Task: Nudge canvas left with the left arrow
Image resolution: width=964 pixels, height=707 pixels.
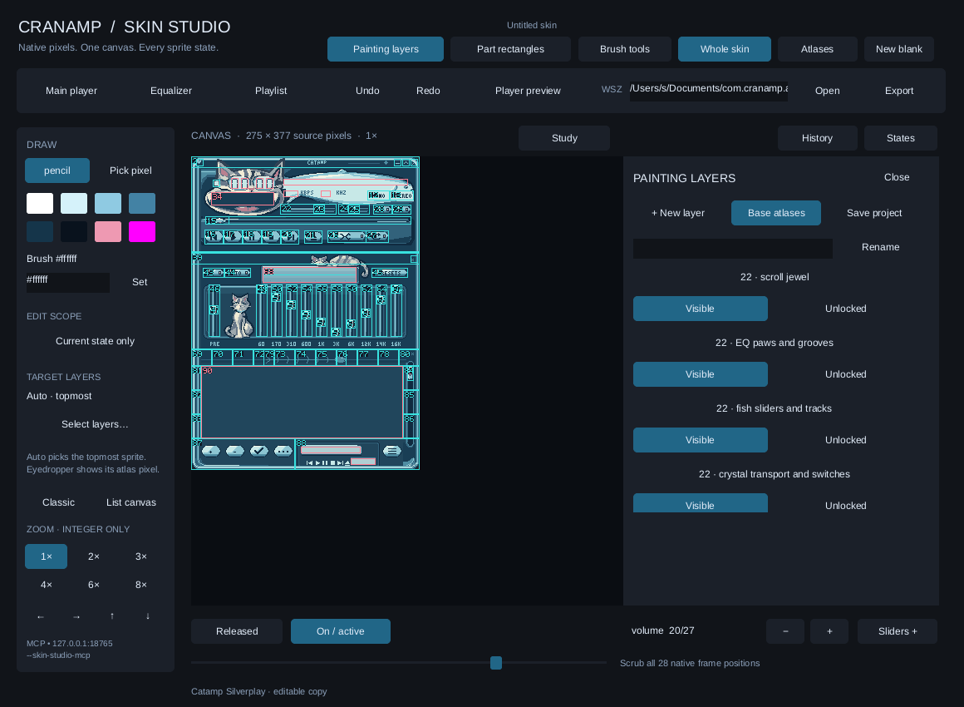Action: pos(41,616)
